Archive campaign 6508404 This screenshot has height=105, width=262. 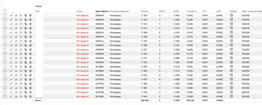click(x=30, y=58)
